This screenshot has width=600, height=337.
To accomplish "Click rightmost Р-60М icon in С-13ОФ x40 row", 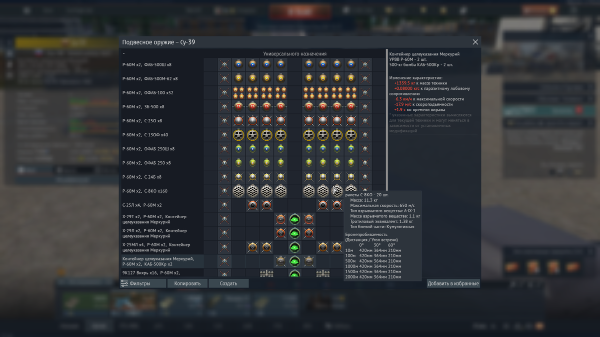I will tap(365, 135).
